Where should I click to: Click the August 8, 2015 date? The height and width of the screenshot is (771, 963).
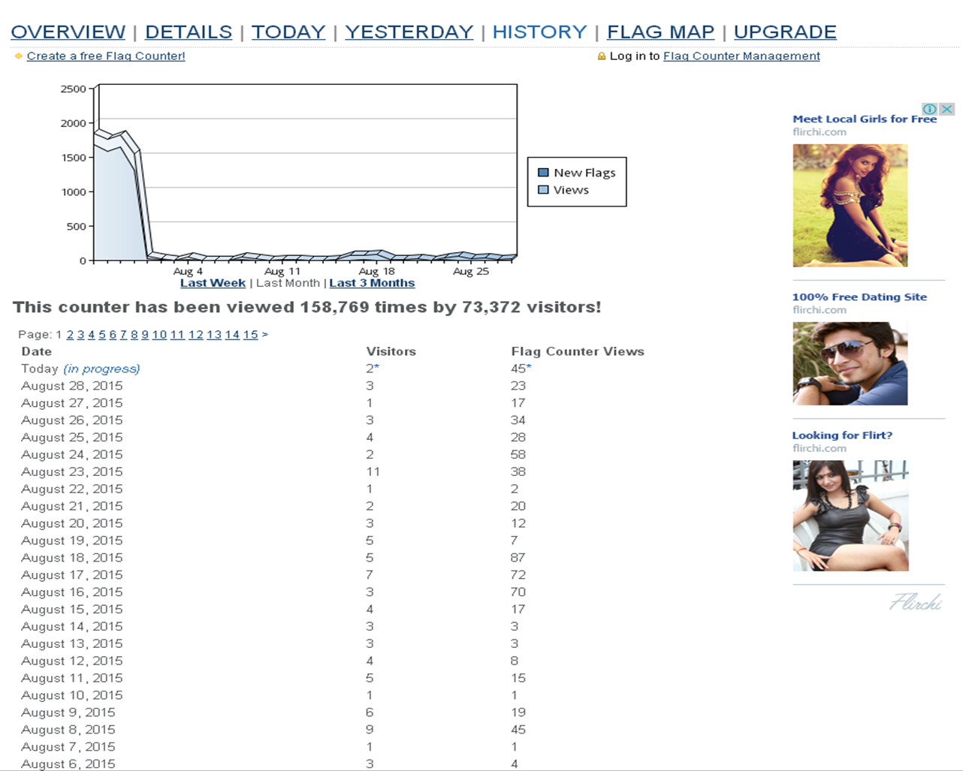[x=68, y=730]
